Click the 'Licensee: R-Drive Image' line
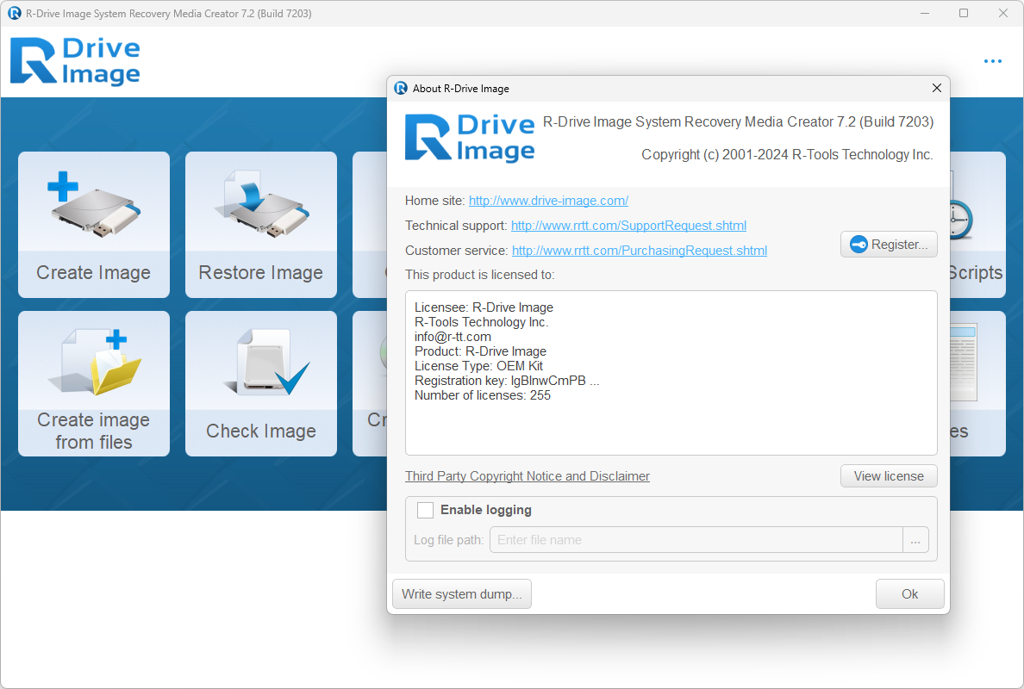The width and height of the screenshot is (1024, 689). pos(484,307)
